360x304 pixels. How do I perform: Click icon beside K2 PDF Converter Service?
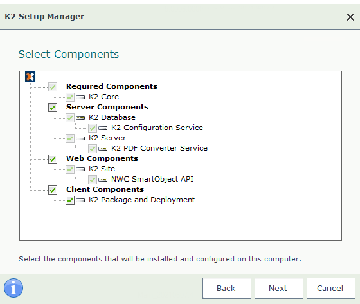[x=103, y=149]
